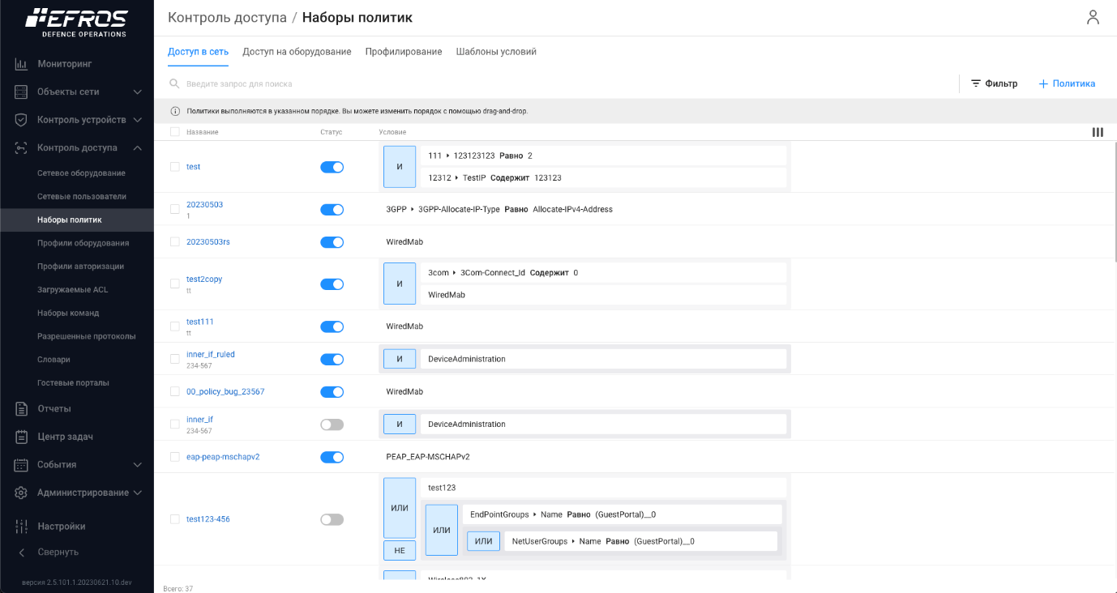Screen dimensions: 1117x593
Task: Click the search query input field
Action: click(324, 83)
